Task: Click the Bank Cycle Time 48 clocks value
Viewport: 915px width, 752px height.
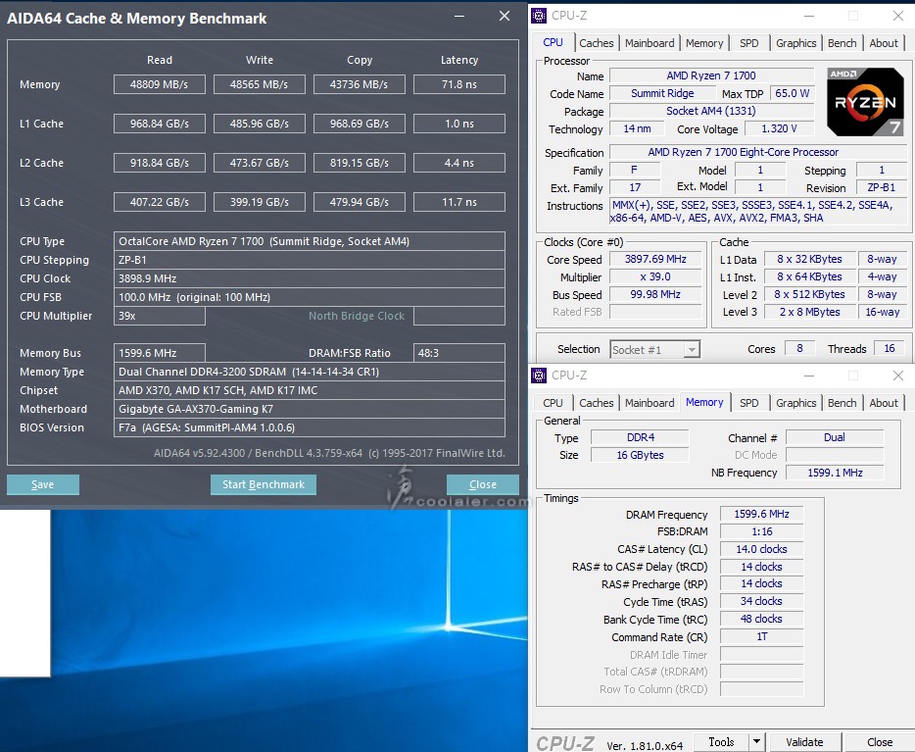Action: pyautogui.click(x=761, y=619)
